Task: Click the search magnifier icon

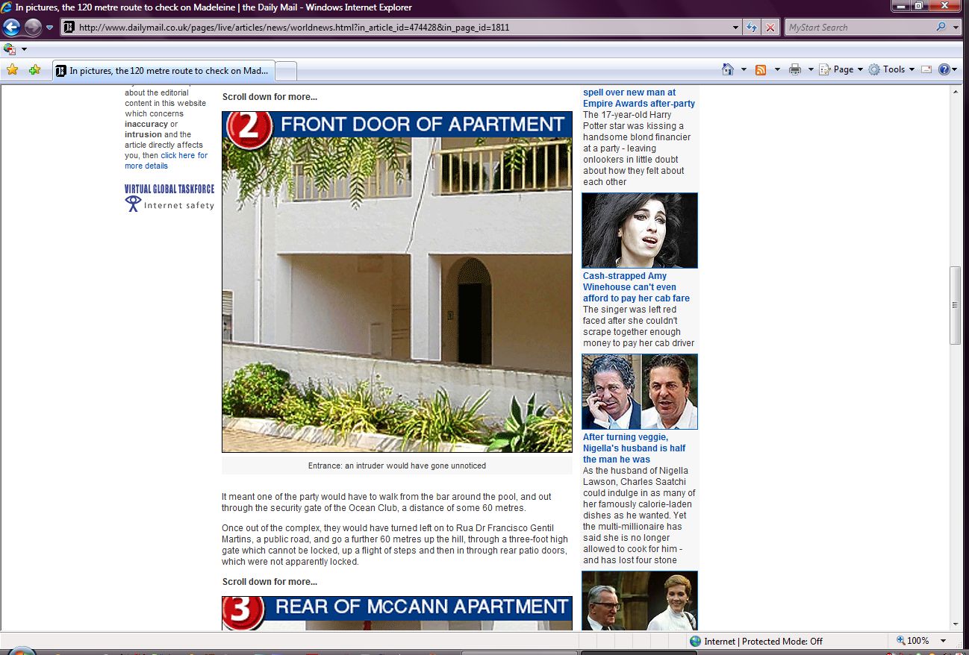Action: click(941, 28)
